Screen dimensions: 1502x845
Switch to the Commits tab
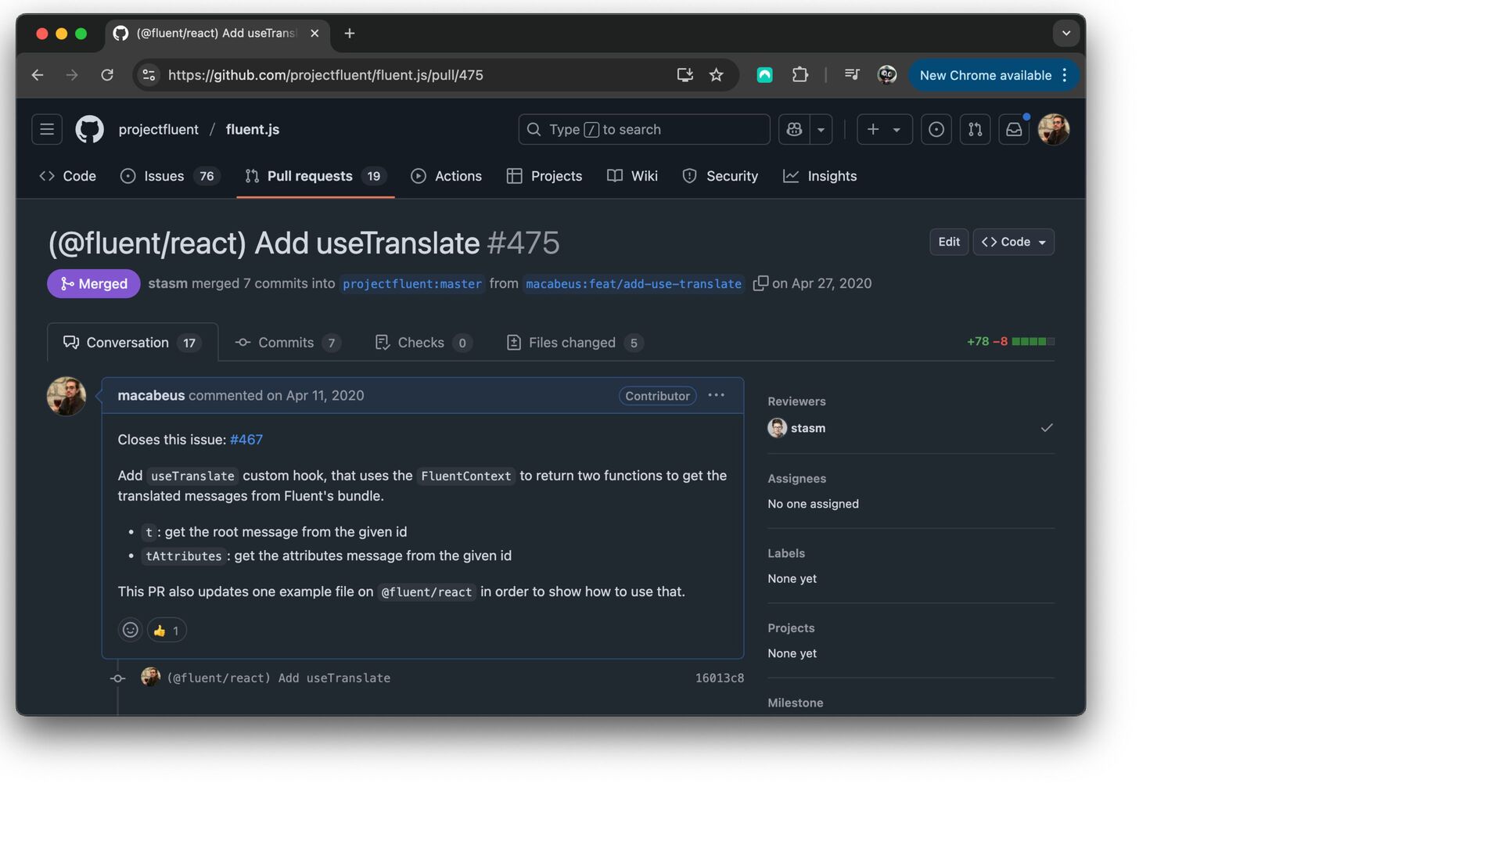(x=286, y=343)
